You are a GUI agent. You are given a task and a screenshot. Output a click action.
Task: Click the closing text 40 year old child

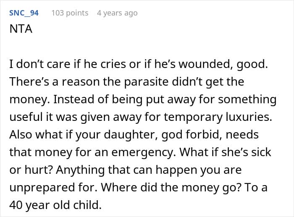55,205
